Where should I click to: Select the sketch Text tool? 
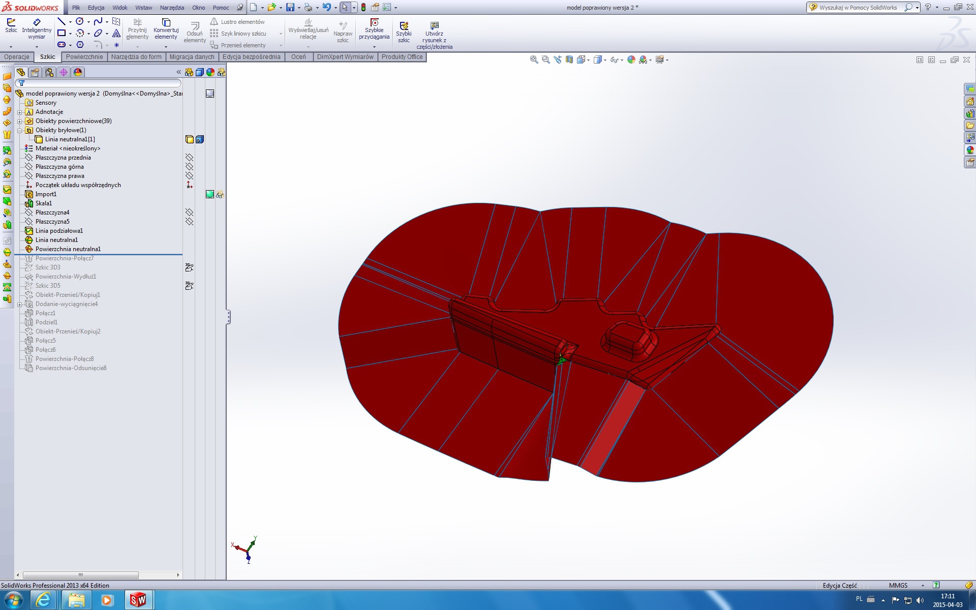click(x=116, y=33)
